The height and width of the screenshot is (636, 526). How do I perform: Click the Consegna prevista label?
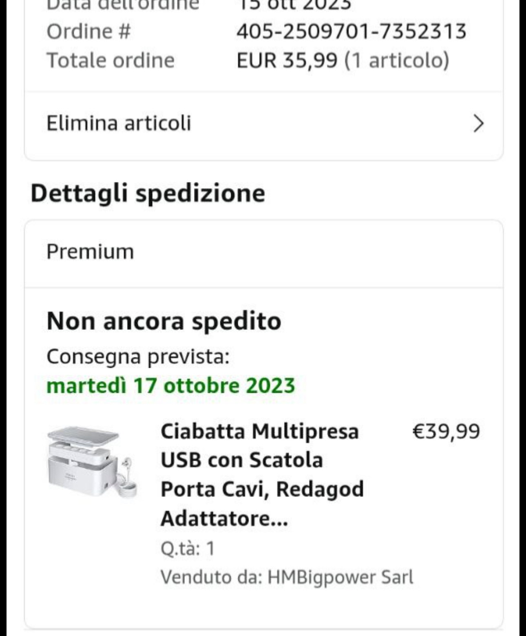138,356
